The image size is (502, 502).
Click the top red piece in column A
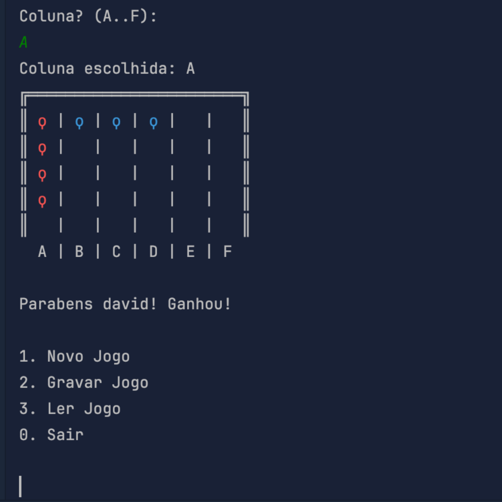point(42,123)
